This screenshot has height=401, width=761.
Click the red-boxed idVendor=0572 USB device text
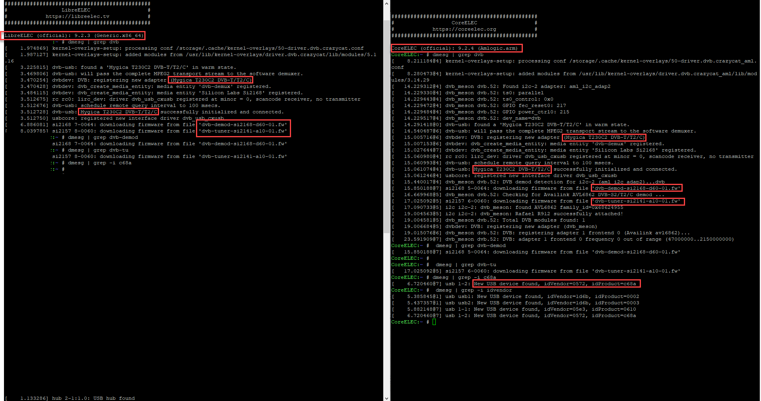(x=556, y=284)
